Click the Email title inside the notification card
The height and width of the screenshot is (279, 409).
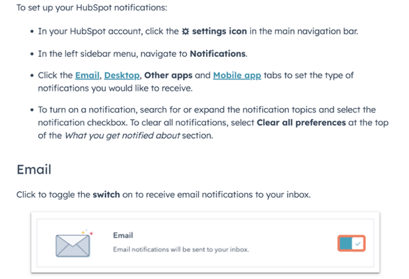122,235
